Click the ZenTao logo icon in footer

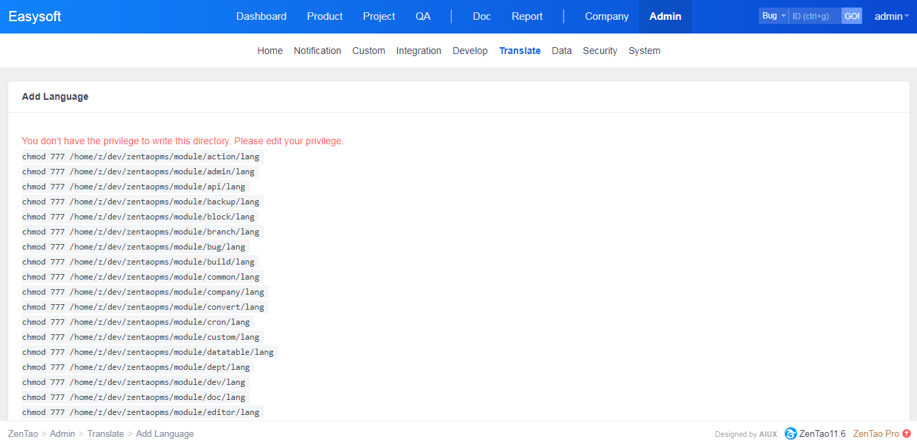pos(790,433)
